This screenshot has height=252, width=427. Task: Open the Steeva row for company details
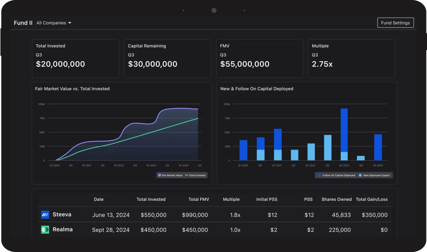[x=213, y=215]
